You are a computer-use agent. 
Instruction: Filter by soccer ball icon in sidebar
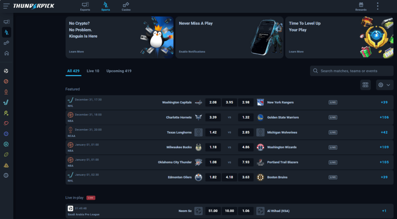tap(6, 71)
